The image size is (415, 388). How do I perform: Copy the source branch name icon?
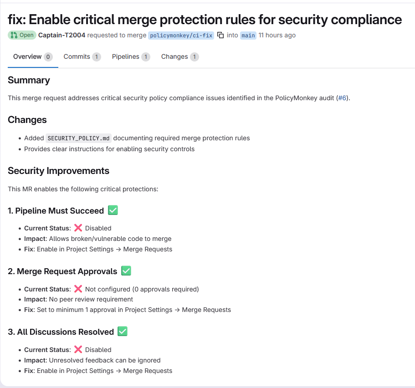[220, 35]
